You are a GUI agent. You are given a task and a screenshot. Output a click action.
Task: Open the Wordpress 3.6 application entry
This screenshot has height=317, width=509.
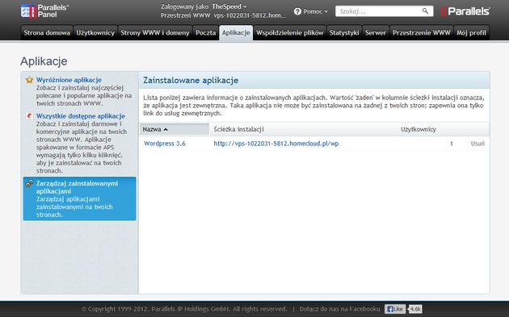(x=165, y=144)
